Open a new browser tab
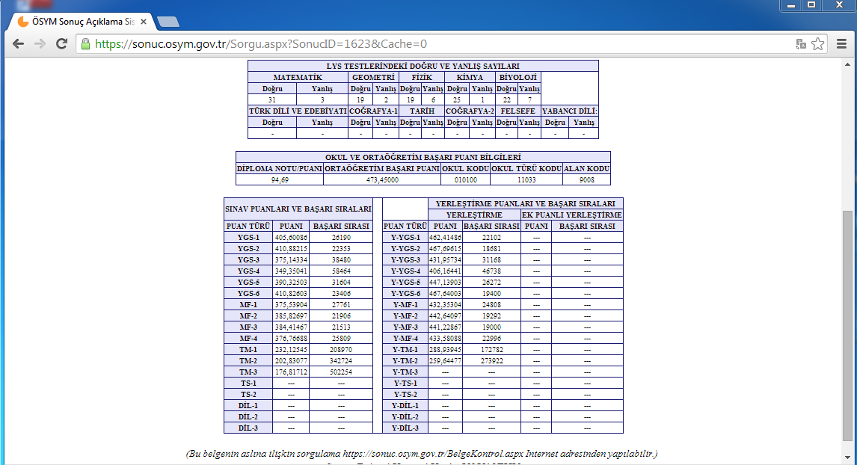 click(x=168, y=22)
